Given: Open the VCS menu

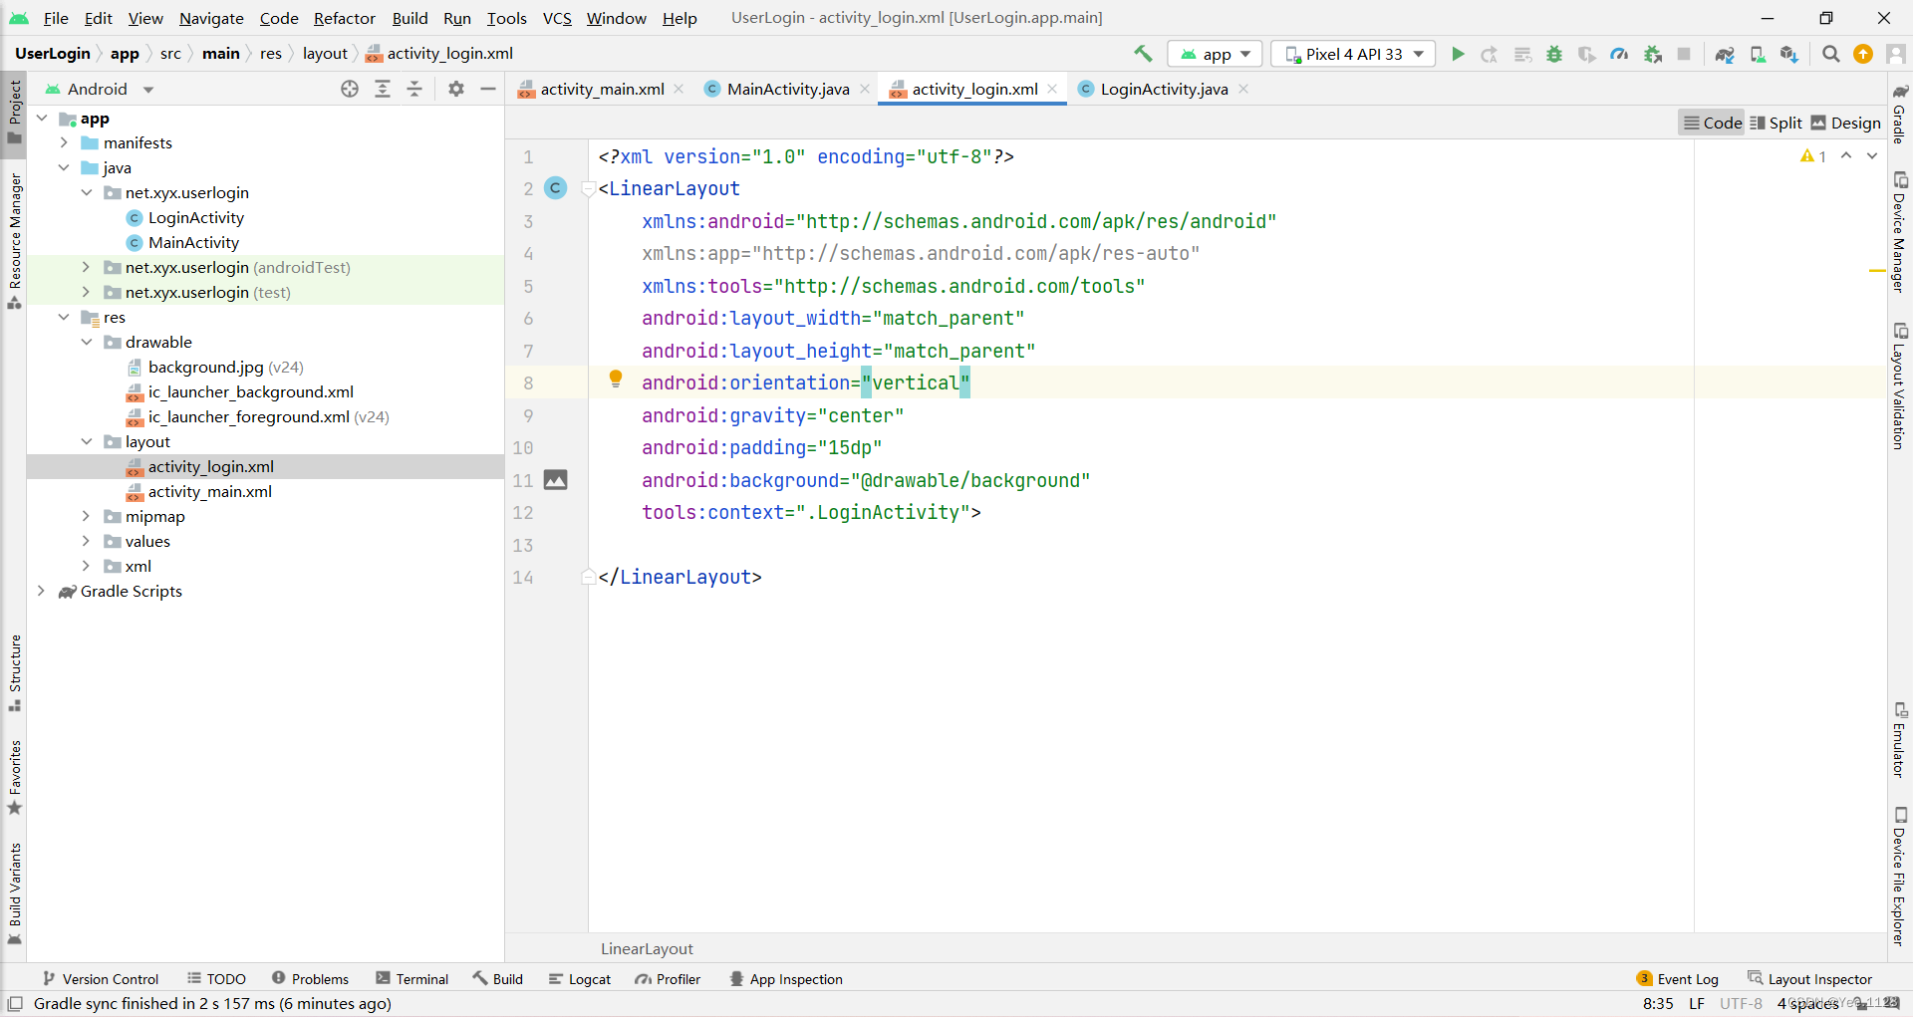Looking at the screenshot, I should (x=557, y=18).
